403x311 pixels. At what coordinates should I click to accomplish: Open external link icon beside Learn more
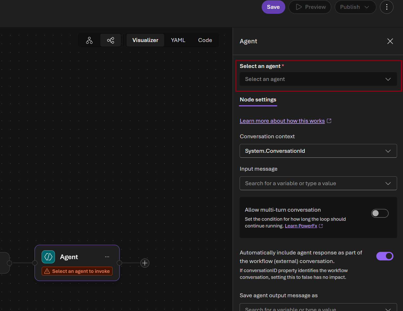click(x=329, y=121)
